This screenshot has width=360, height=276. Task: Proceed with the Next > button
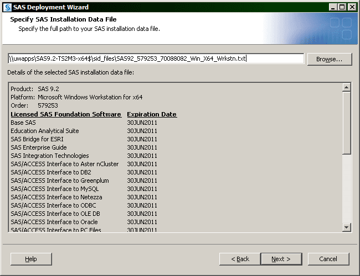tap(281, 259)
